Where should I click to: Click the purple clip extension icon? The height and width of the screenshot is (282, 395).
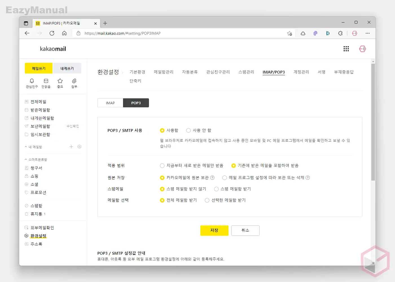(x=315, y=33)
